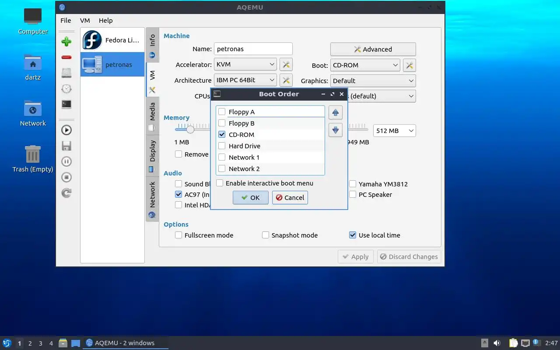
Task: Enable the Network 2 boot checkbox
Action: tap(222, 168)
